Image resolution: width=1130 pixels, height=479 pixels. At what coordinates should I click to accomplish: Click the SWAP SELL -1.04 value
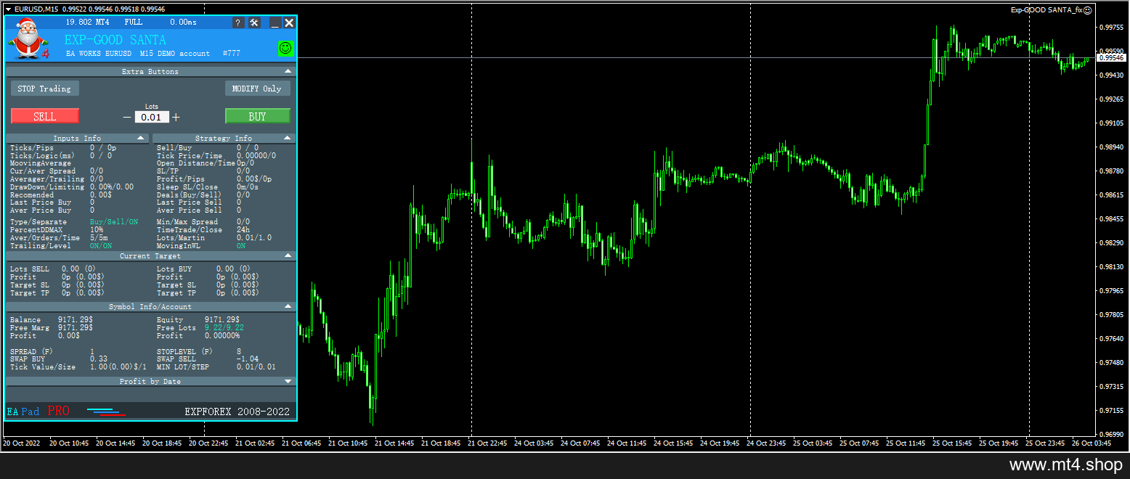point(248,359)
